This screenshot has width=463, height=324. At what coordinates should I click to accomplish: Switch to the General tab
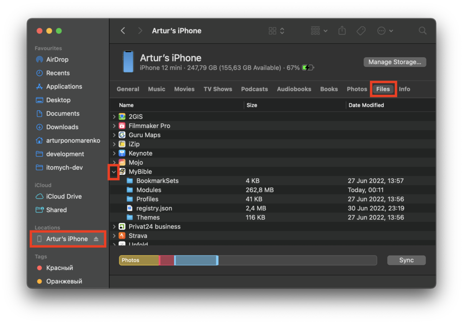tap(128, 89)
